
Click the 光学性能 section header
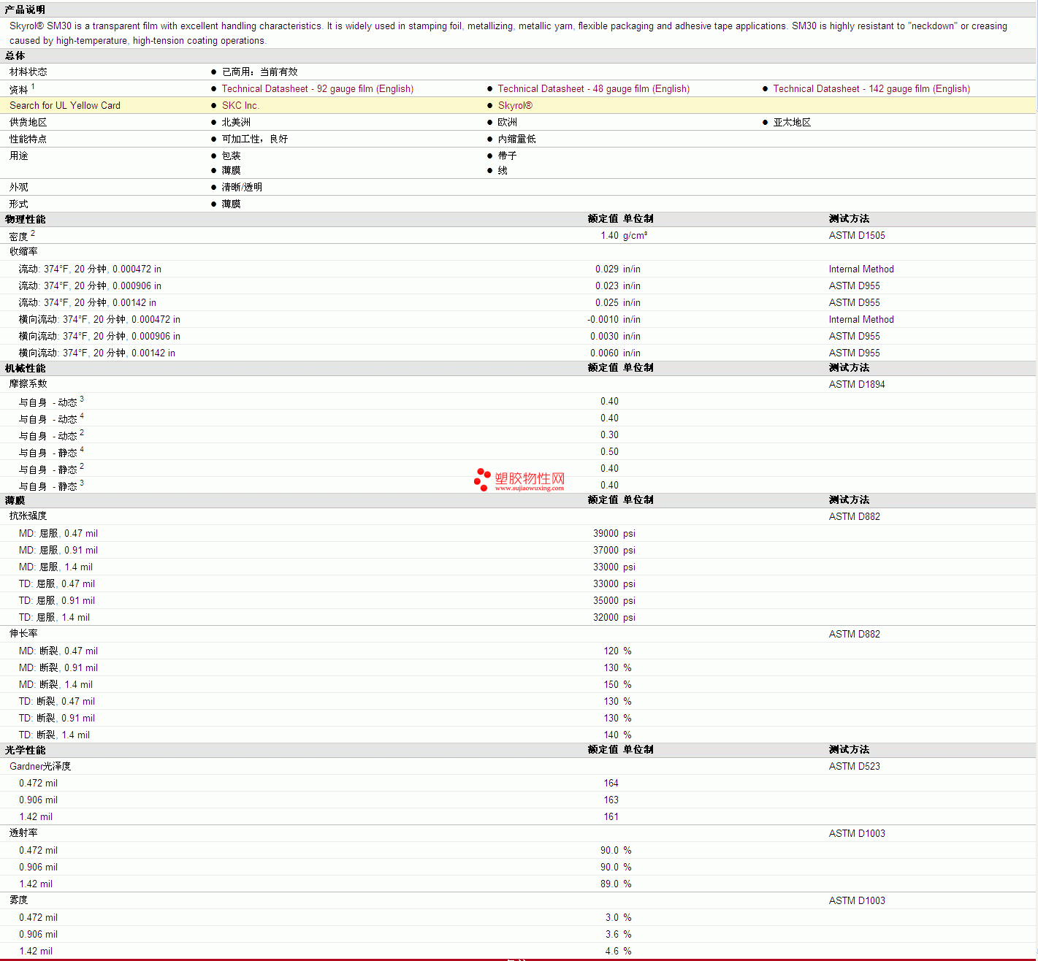click(25, 750)
